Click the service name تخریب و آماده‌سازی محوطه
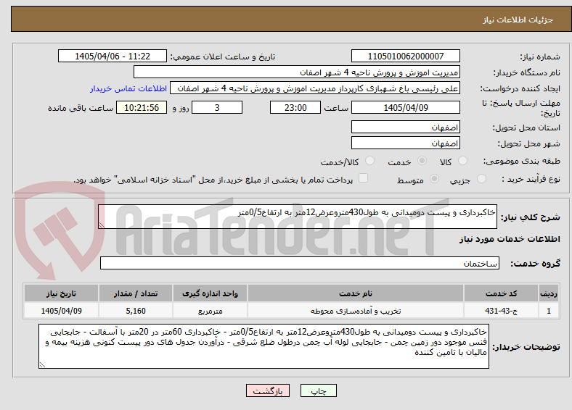 click(356, 311)
